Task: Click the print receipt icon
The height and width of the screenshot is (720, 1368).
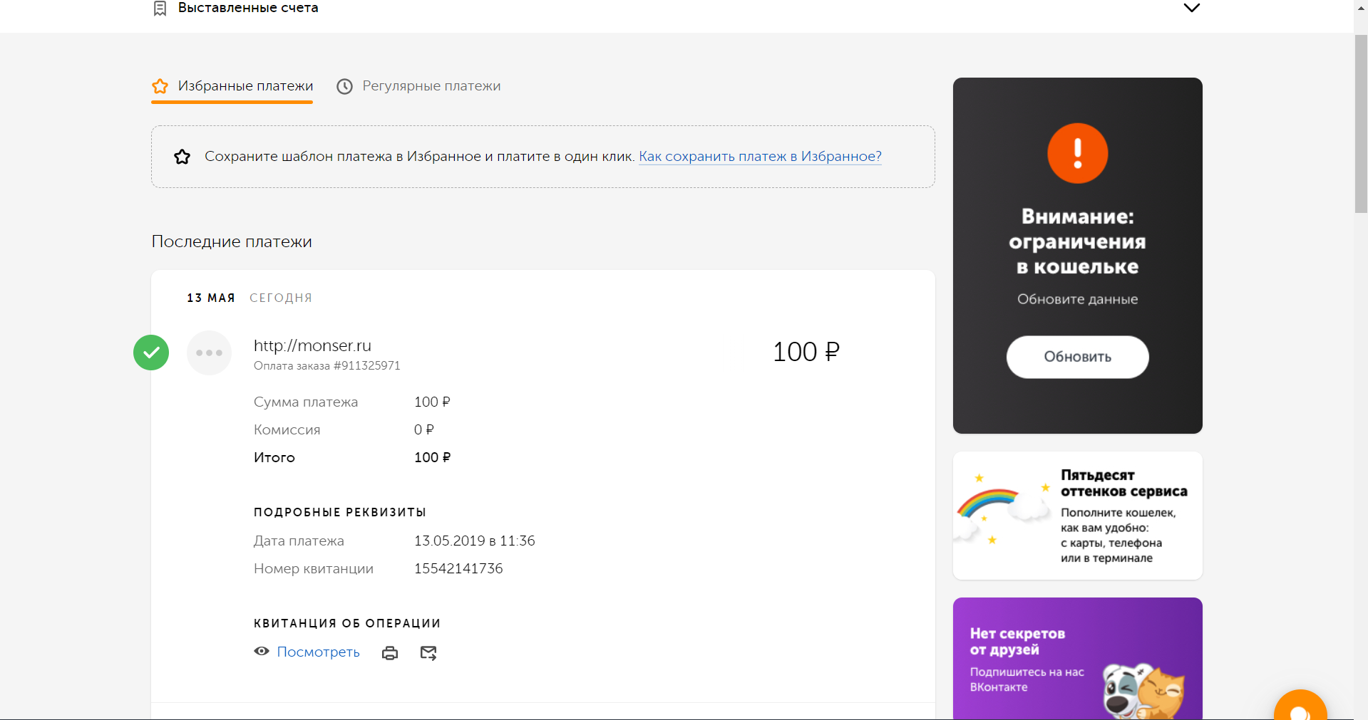Action: pyautogui.click(x=390, y=653)
